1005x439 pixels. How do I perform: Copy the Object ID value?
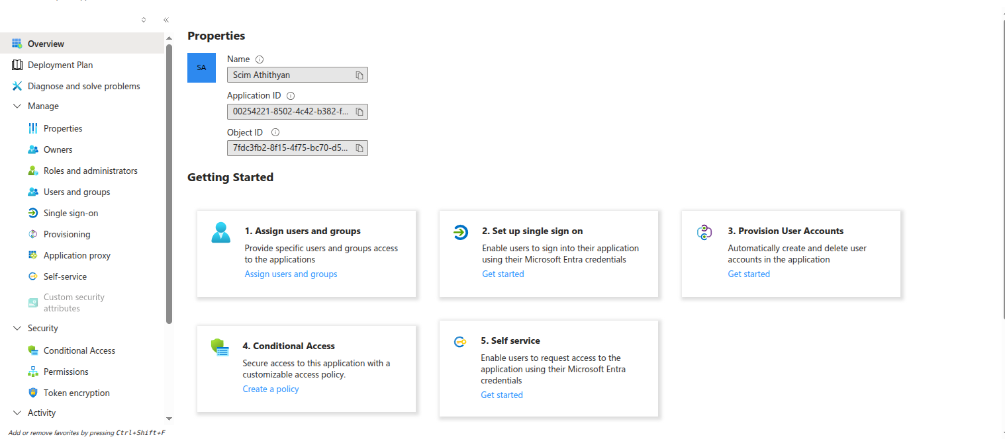(x=359, y=148)
